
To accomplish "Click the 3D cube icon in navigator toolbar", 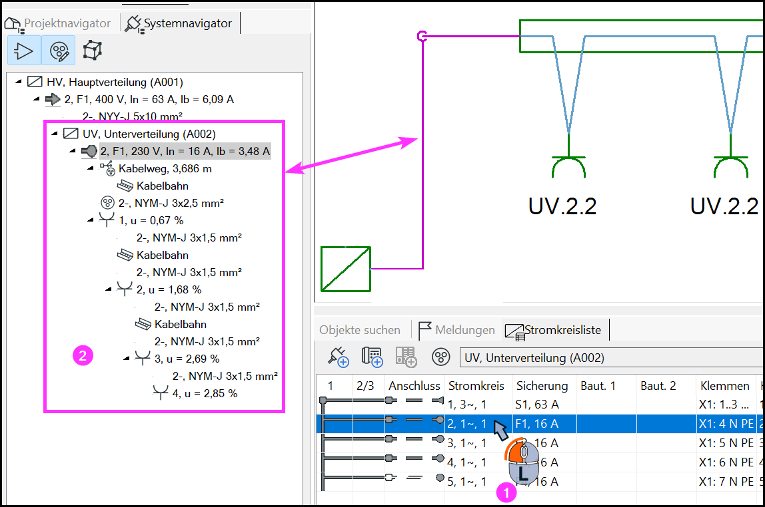I will tap(92, 50).
